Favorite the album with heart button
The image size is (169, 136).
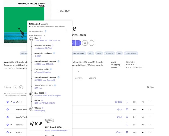pyautogui.click(x=85, y=43)
